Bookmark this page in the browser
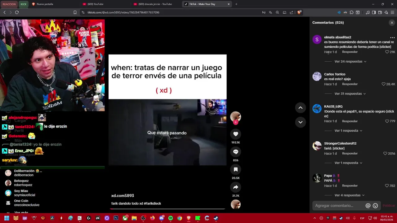This screenshot has width=397, height=223. 75,12
